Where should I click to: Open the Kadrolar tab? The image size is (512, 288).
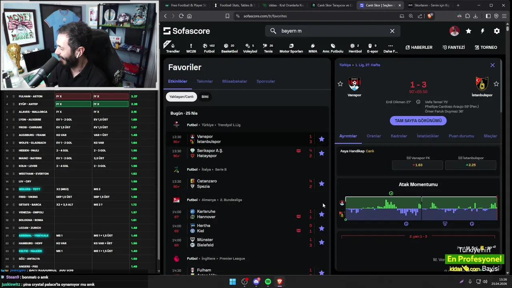tap(399, 136)
